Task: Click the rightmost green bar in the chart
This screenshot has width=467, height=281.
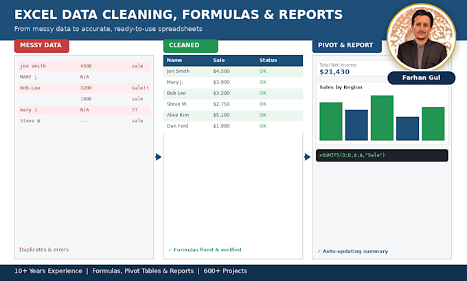Action: point(433,124)
